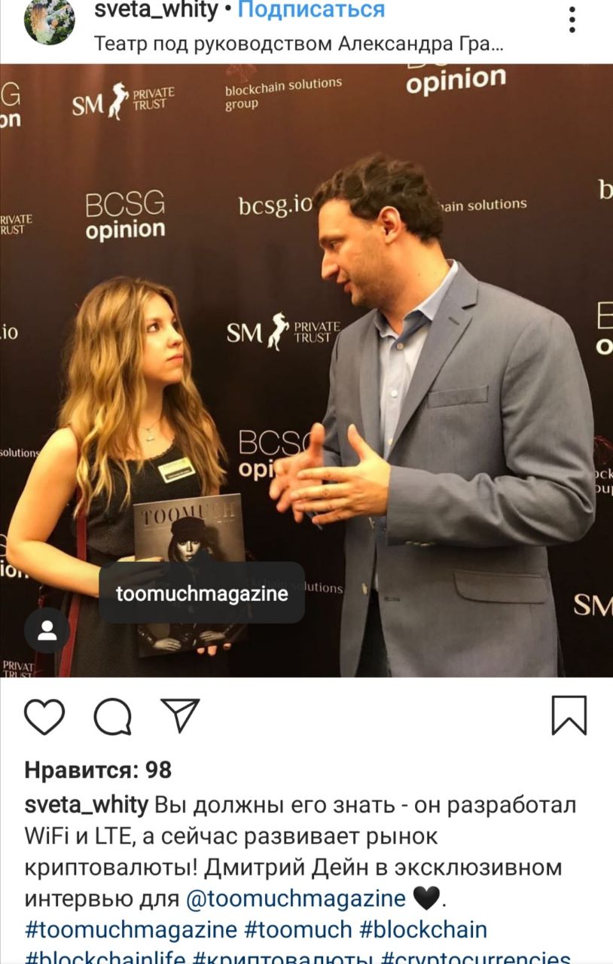
Task: Open sveta_whity profile avatar
Action: pos(50,22)
